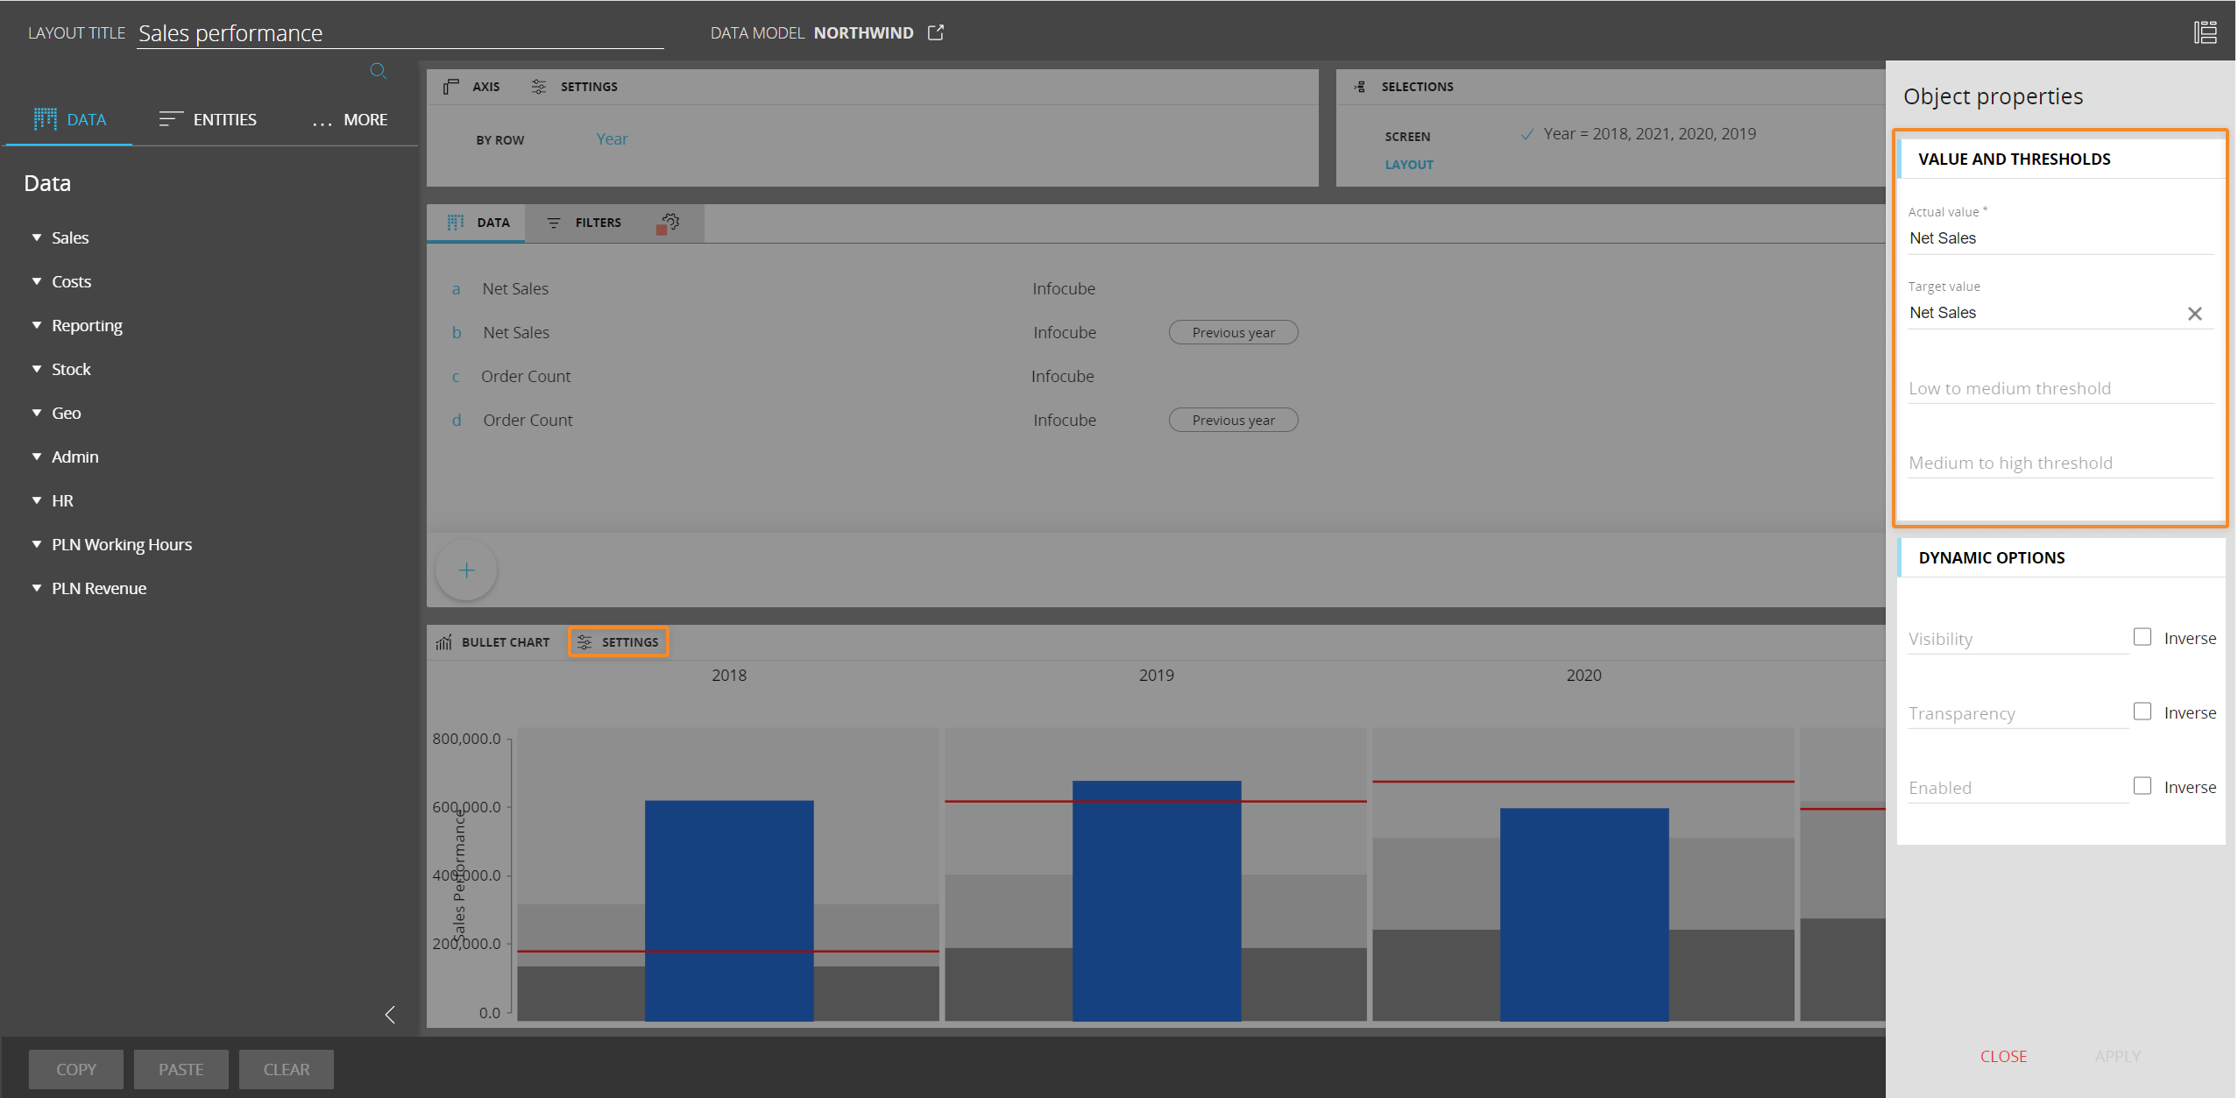Click the Bullet Chart icon

pyautogui.click(x=444, y=642)
